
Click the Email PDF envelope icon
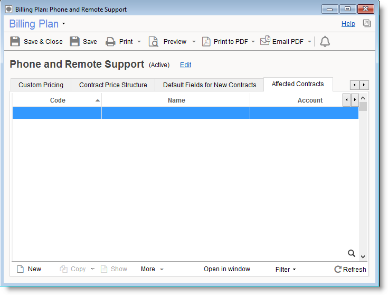(x=265, y=41)
